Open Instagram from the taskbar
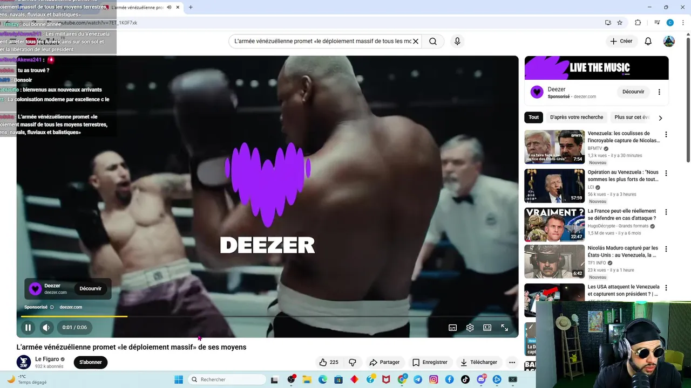This screenshot has height=388, width=691. (x=433, y=379)
